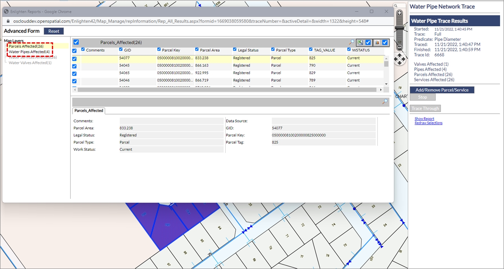
Task: Toggle the Parcel Key column checkbox
Action: [x=159, y=50]
